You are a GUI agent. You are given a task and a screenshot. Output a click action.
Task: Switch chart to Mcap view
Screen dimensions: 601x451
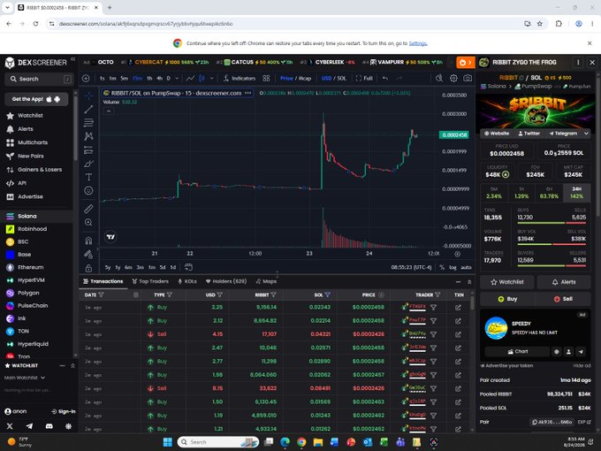(305, 78)
